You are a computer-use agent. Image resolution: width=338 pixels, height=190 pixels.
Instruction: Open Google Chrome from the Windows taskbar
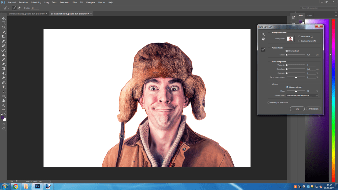tap(16, 186)
